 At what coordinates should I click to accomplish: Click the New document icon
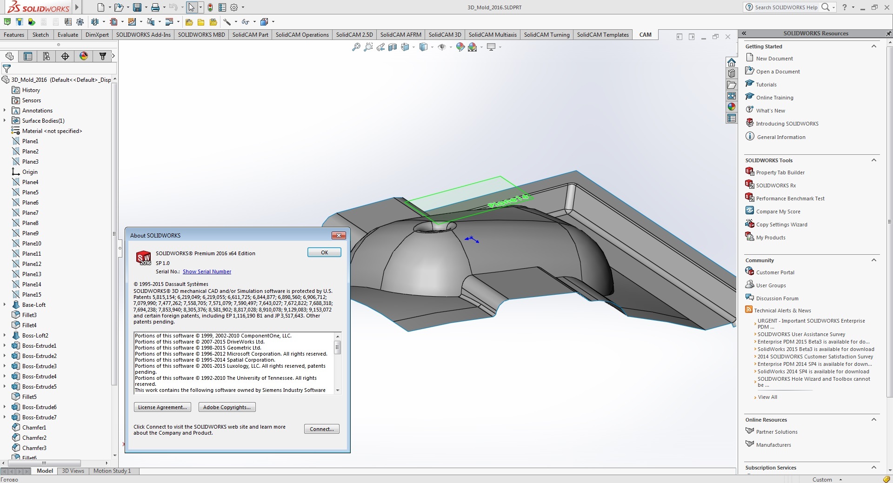pos(101,7)
